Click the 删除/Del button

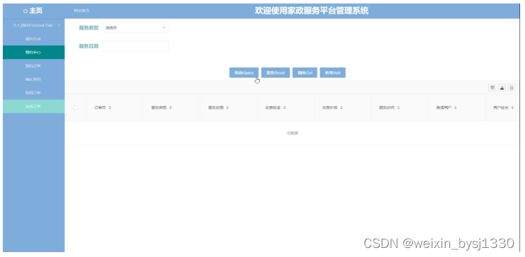(x=305, y=72)
